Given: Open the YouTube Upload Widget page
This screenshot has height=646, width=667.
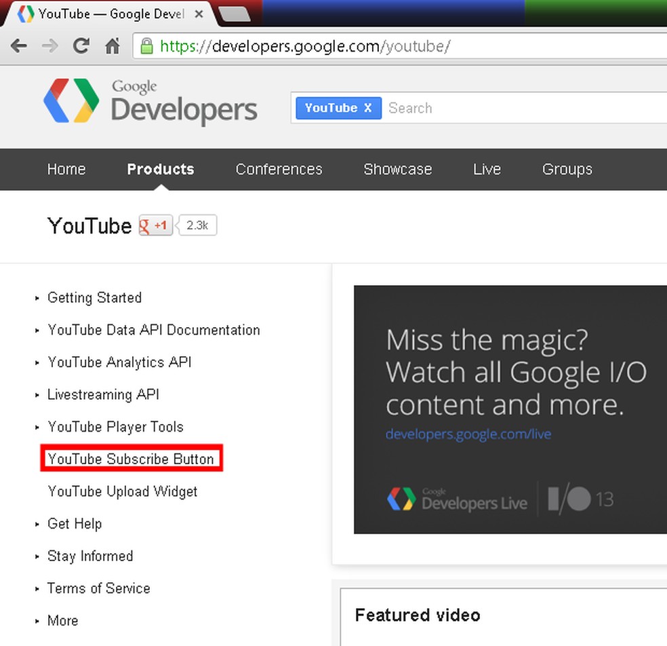Looking at the screenshot, I should click(122, 491).
